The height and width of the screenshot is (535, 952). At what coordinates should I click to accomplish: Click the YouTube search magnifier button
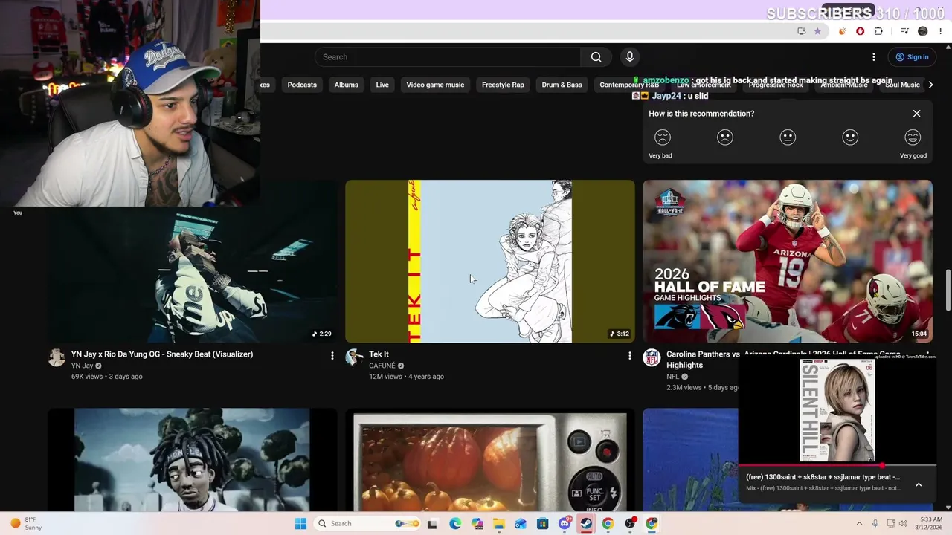coord(596,57)
